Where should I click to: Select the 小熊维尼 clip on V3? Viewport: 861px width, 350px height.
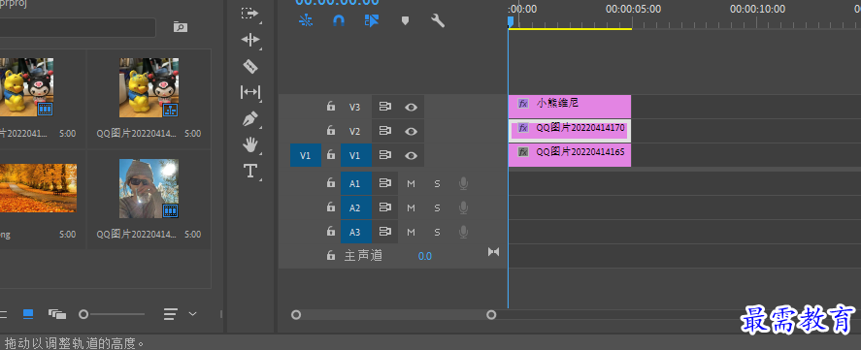pos(570,107)
